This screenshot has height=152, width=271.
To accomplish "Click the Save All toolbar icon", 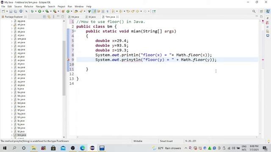I will (x=15, y=11).
